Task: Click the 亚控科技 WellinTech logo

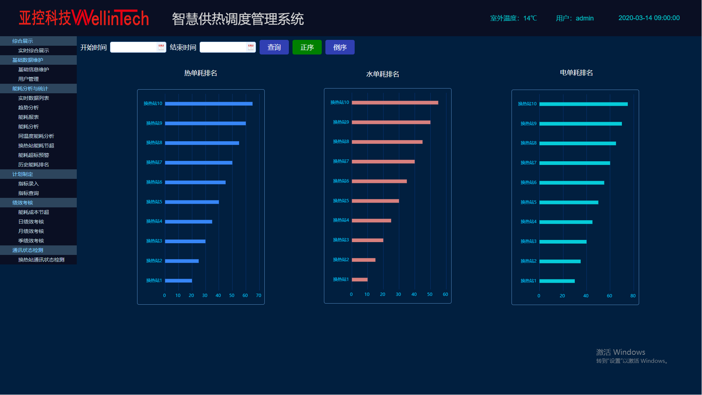Action: tap(84, 18)
